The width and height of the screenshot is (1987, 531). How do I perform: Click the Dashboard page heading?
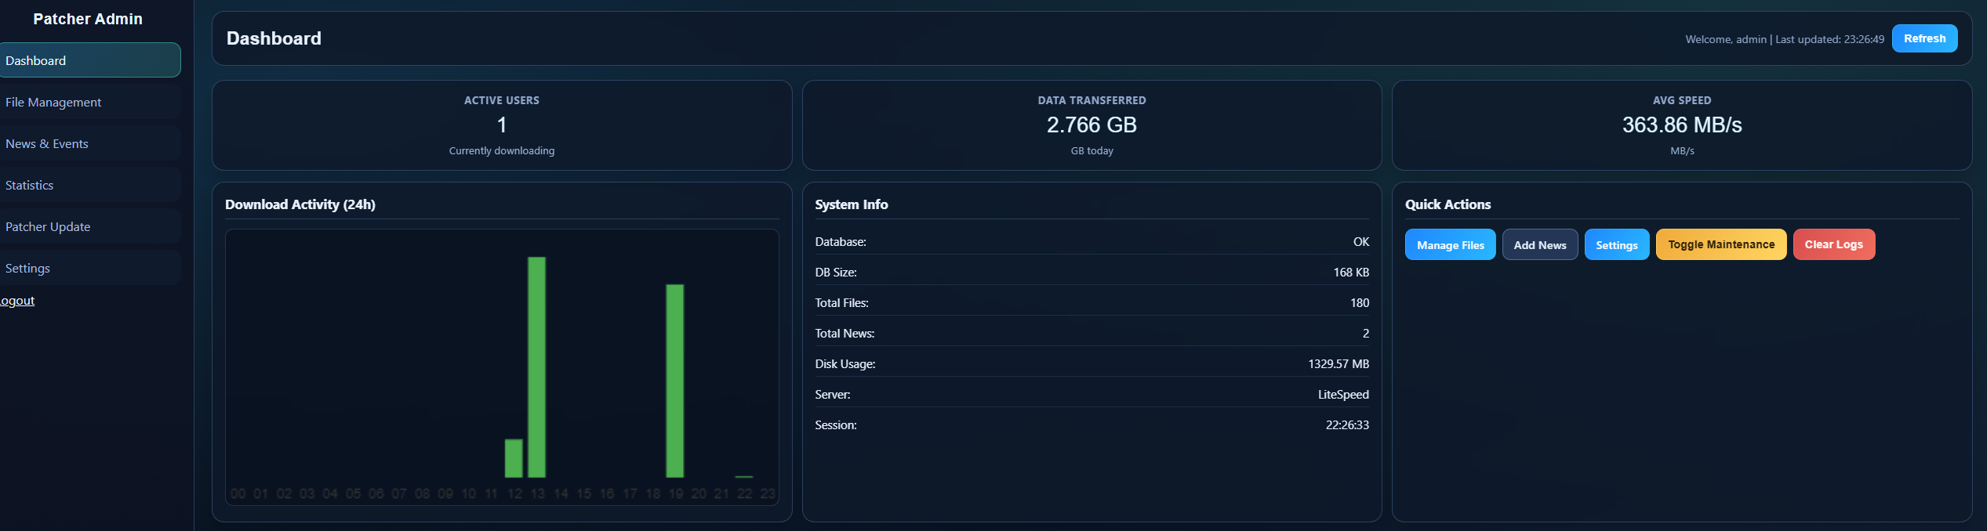[274, 38]
